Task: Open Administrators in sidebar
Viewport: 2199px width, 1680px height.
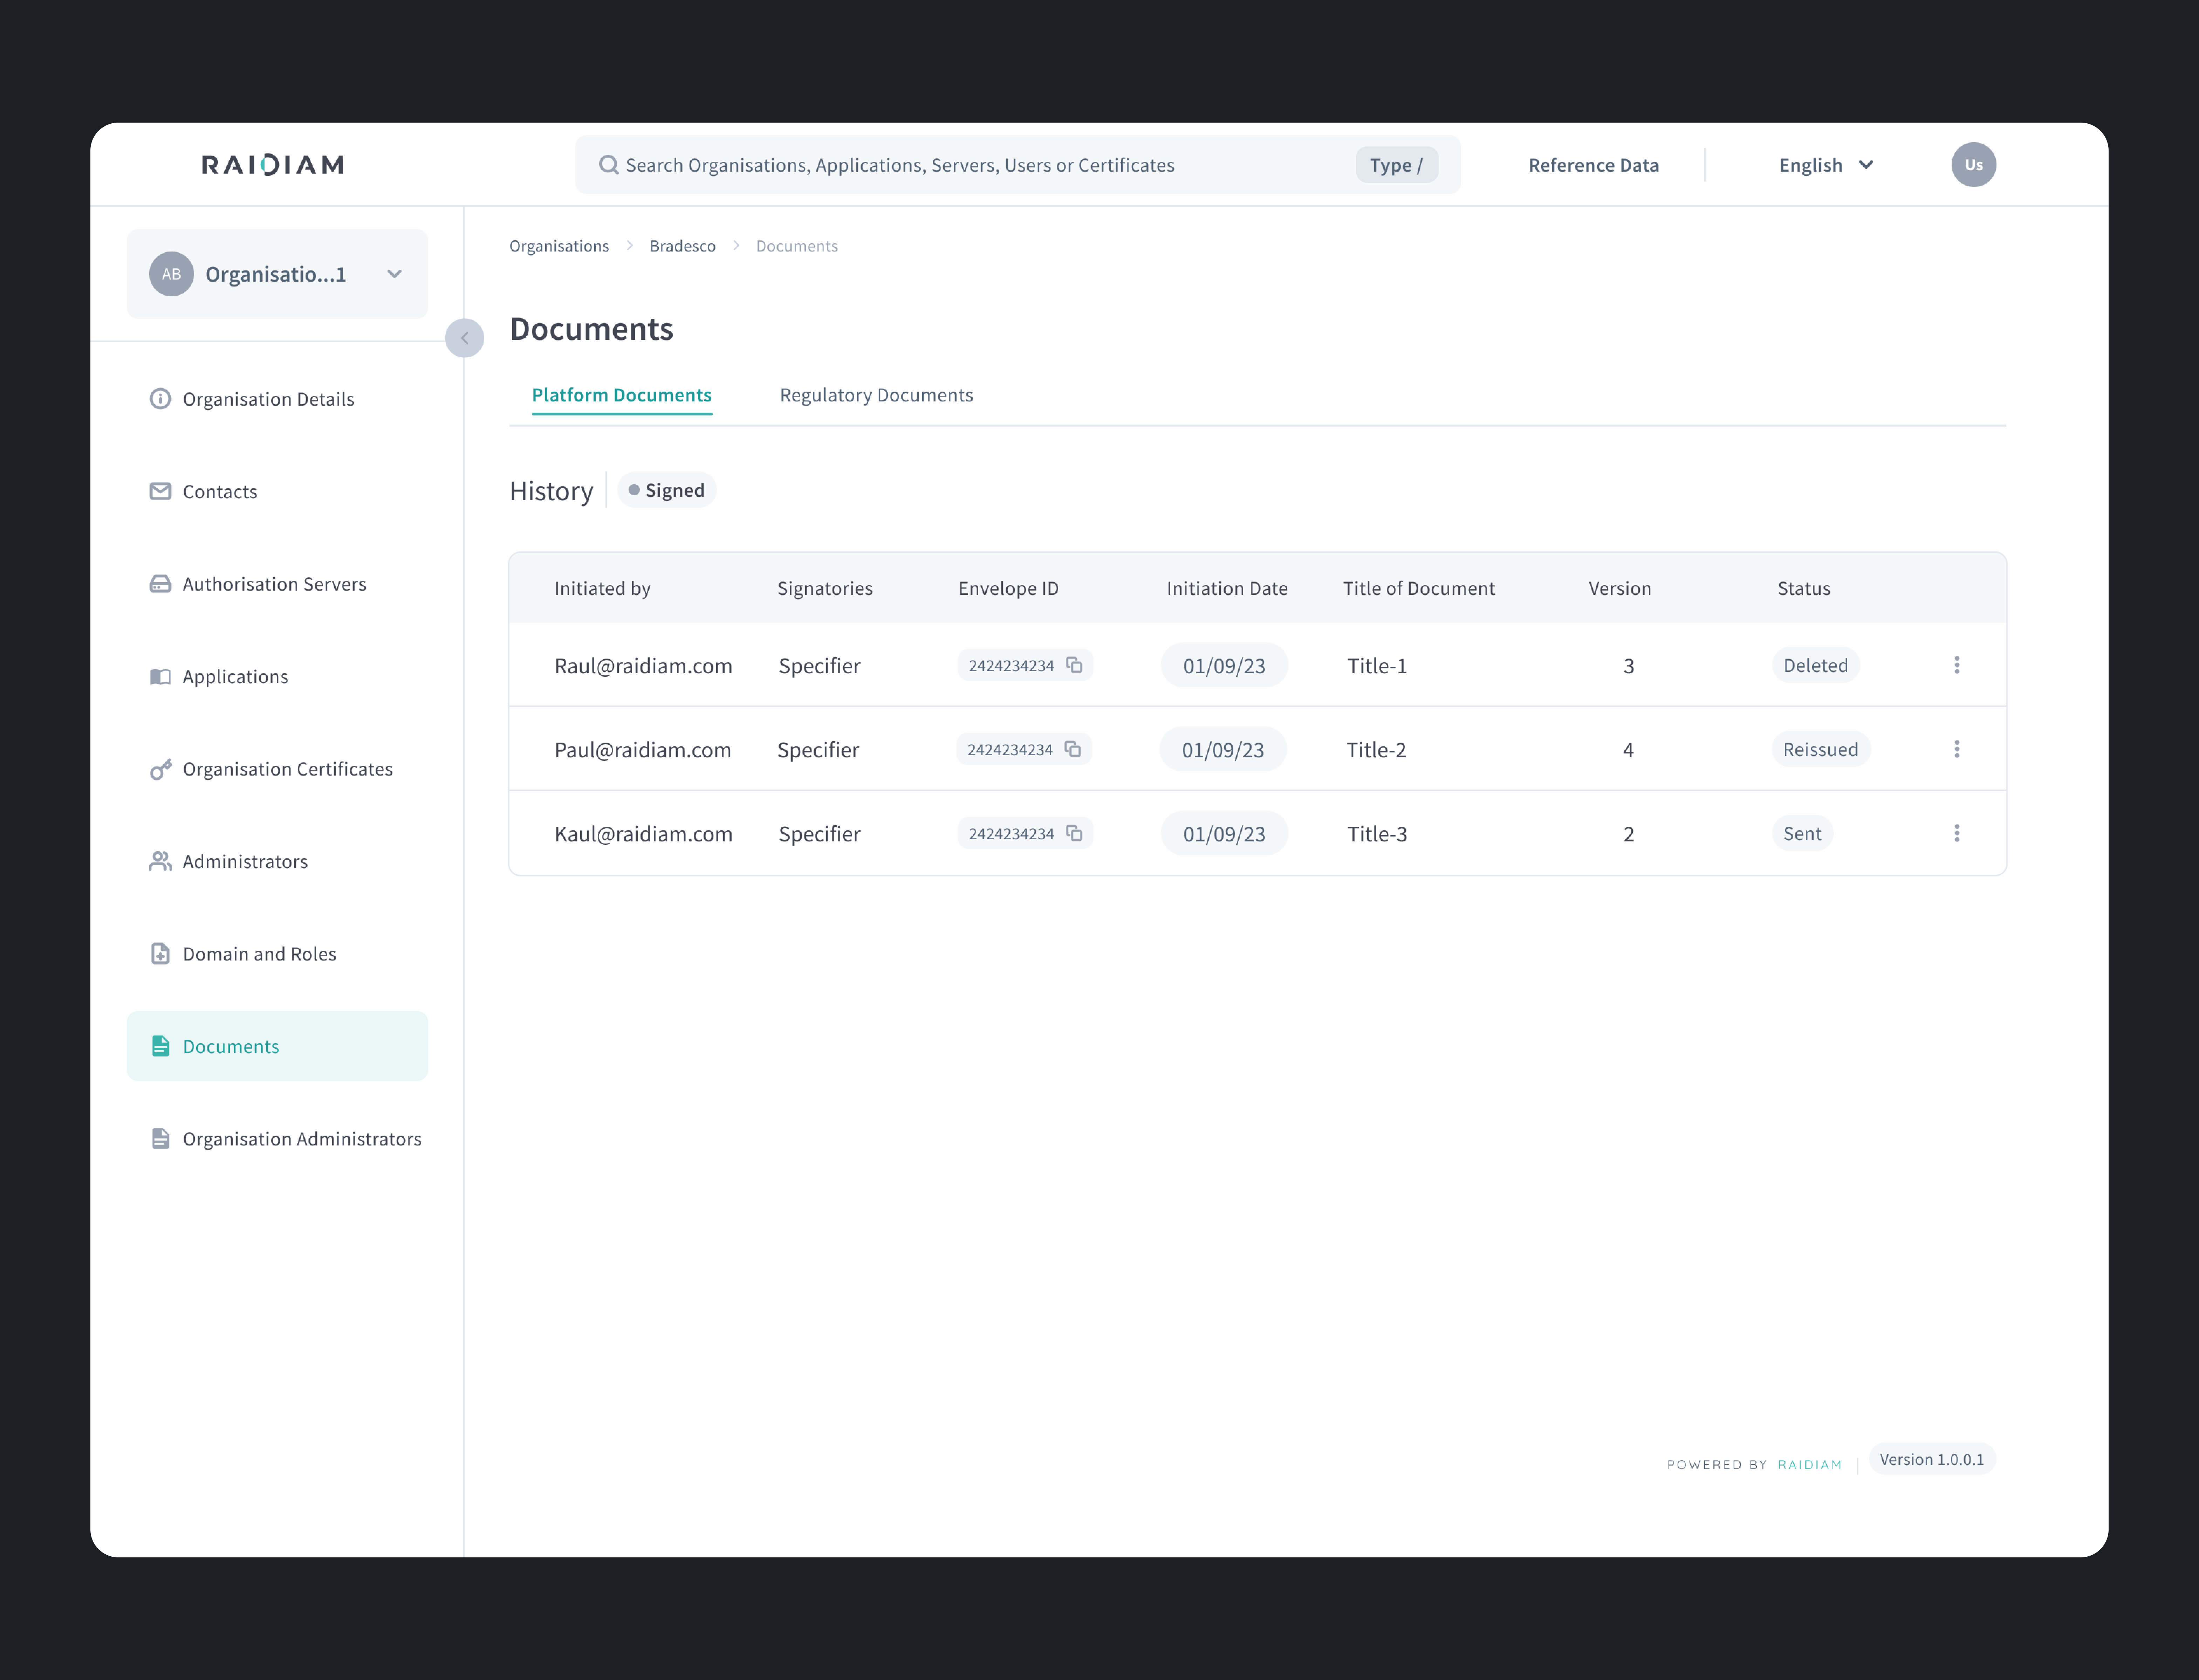Action: click(x=277, y=861)
